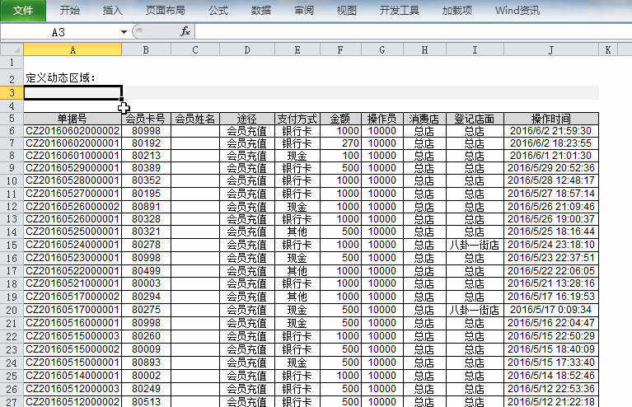
Task: Click card number 80389
Action: pyautogui.click(x=146, y=168)
